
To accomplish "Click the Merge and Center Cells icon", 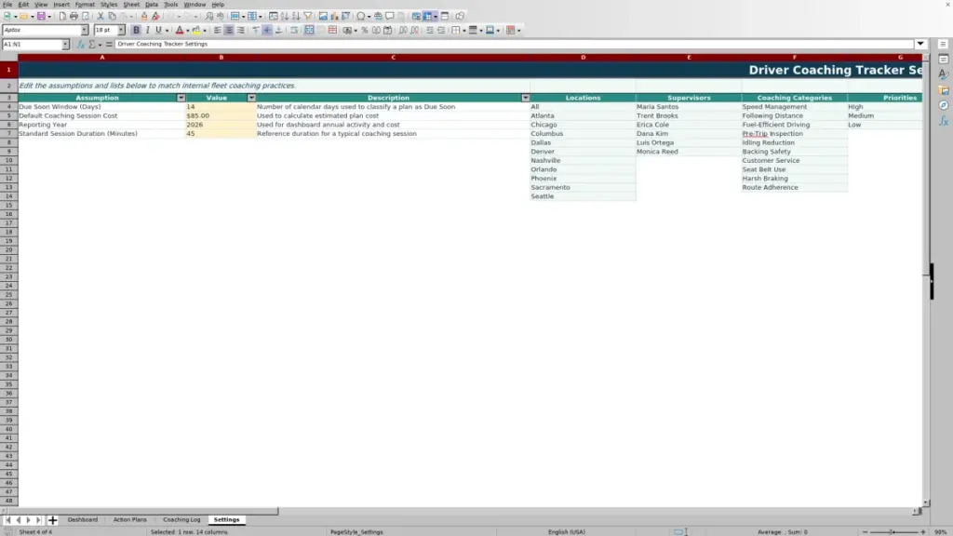I will click(x=309, y=30).
